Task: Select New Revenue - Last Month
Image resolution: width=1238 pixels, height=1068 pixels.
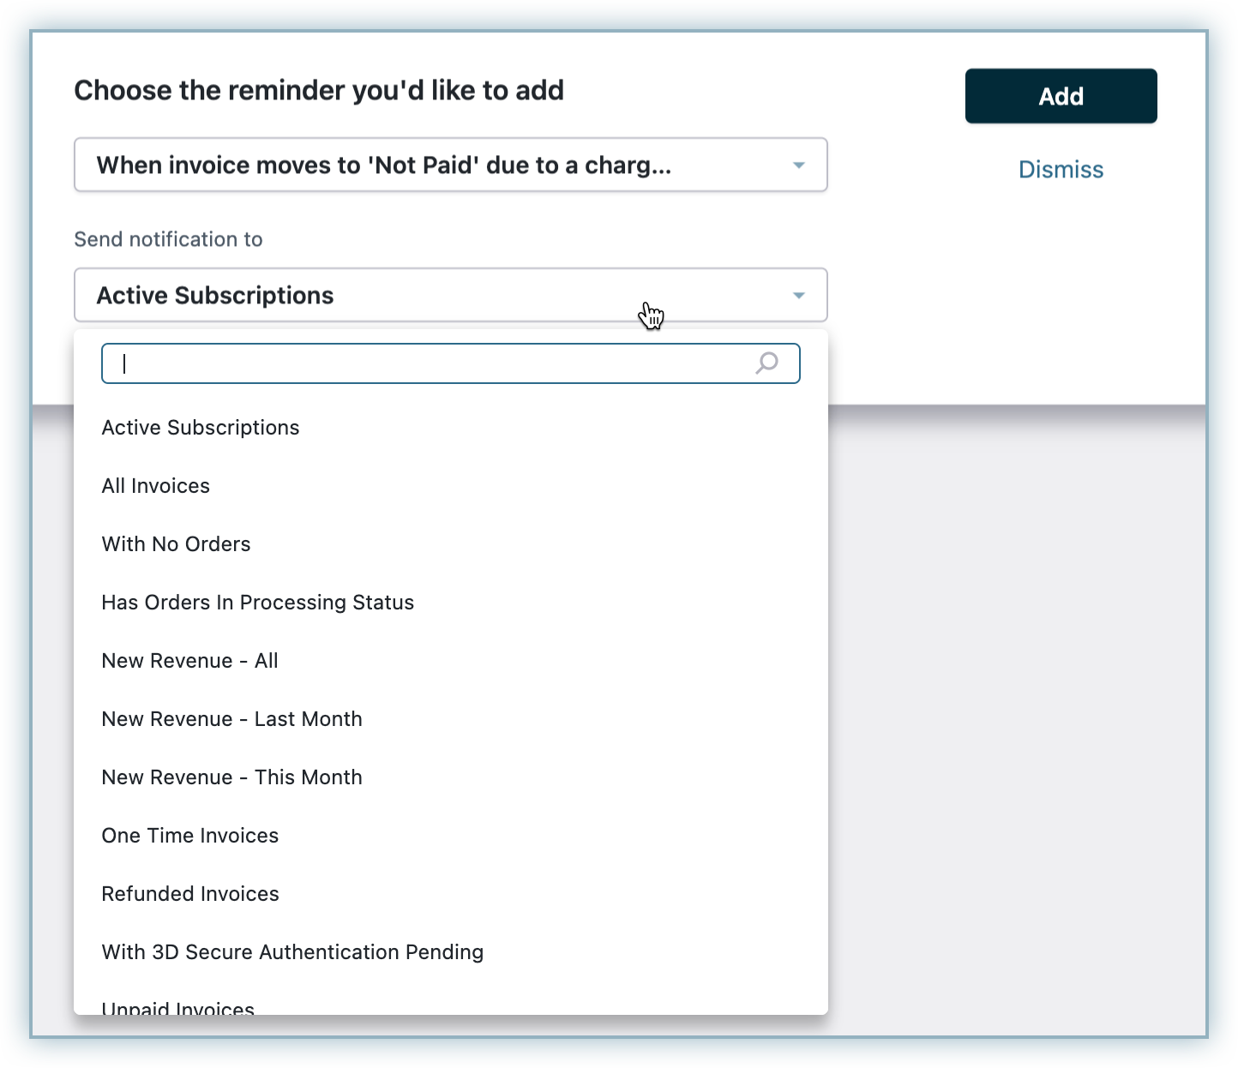Action: click(x=231, y=719)
